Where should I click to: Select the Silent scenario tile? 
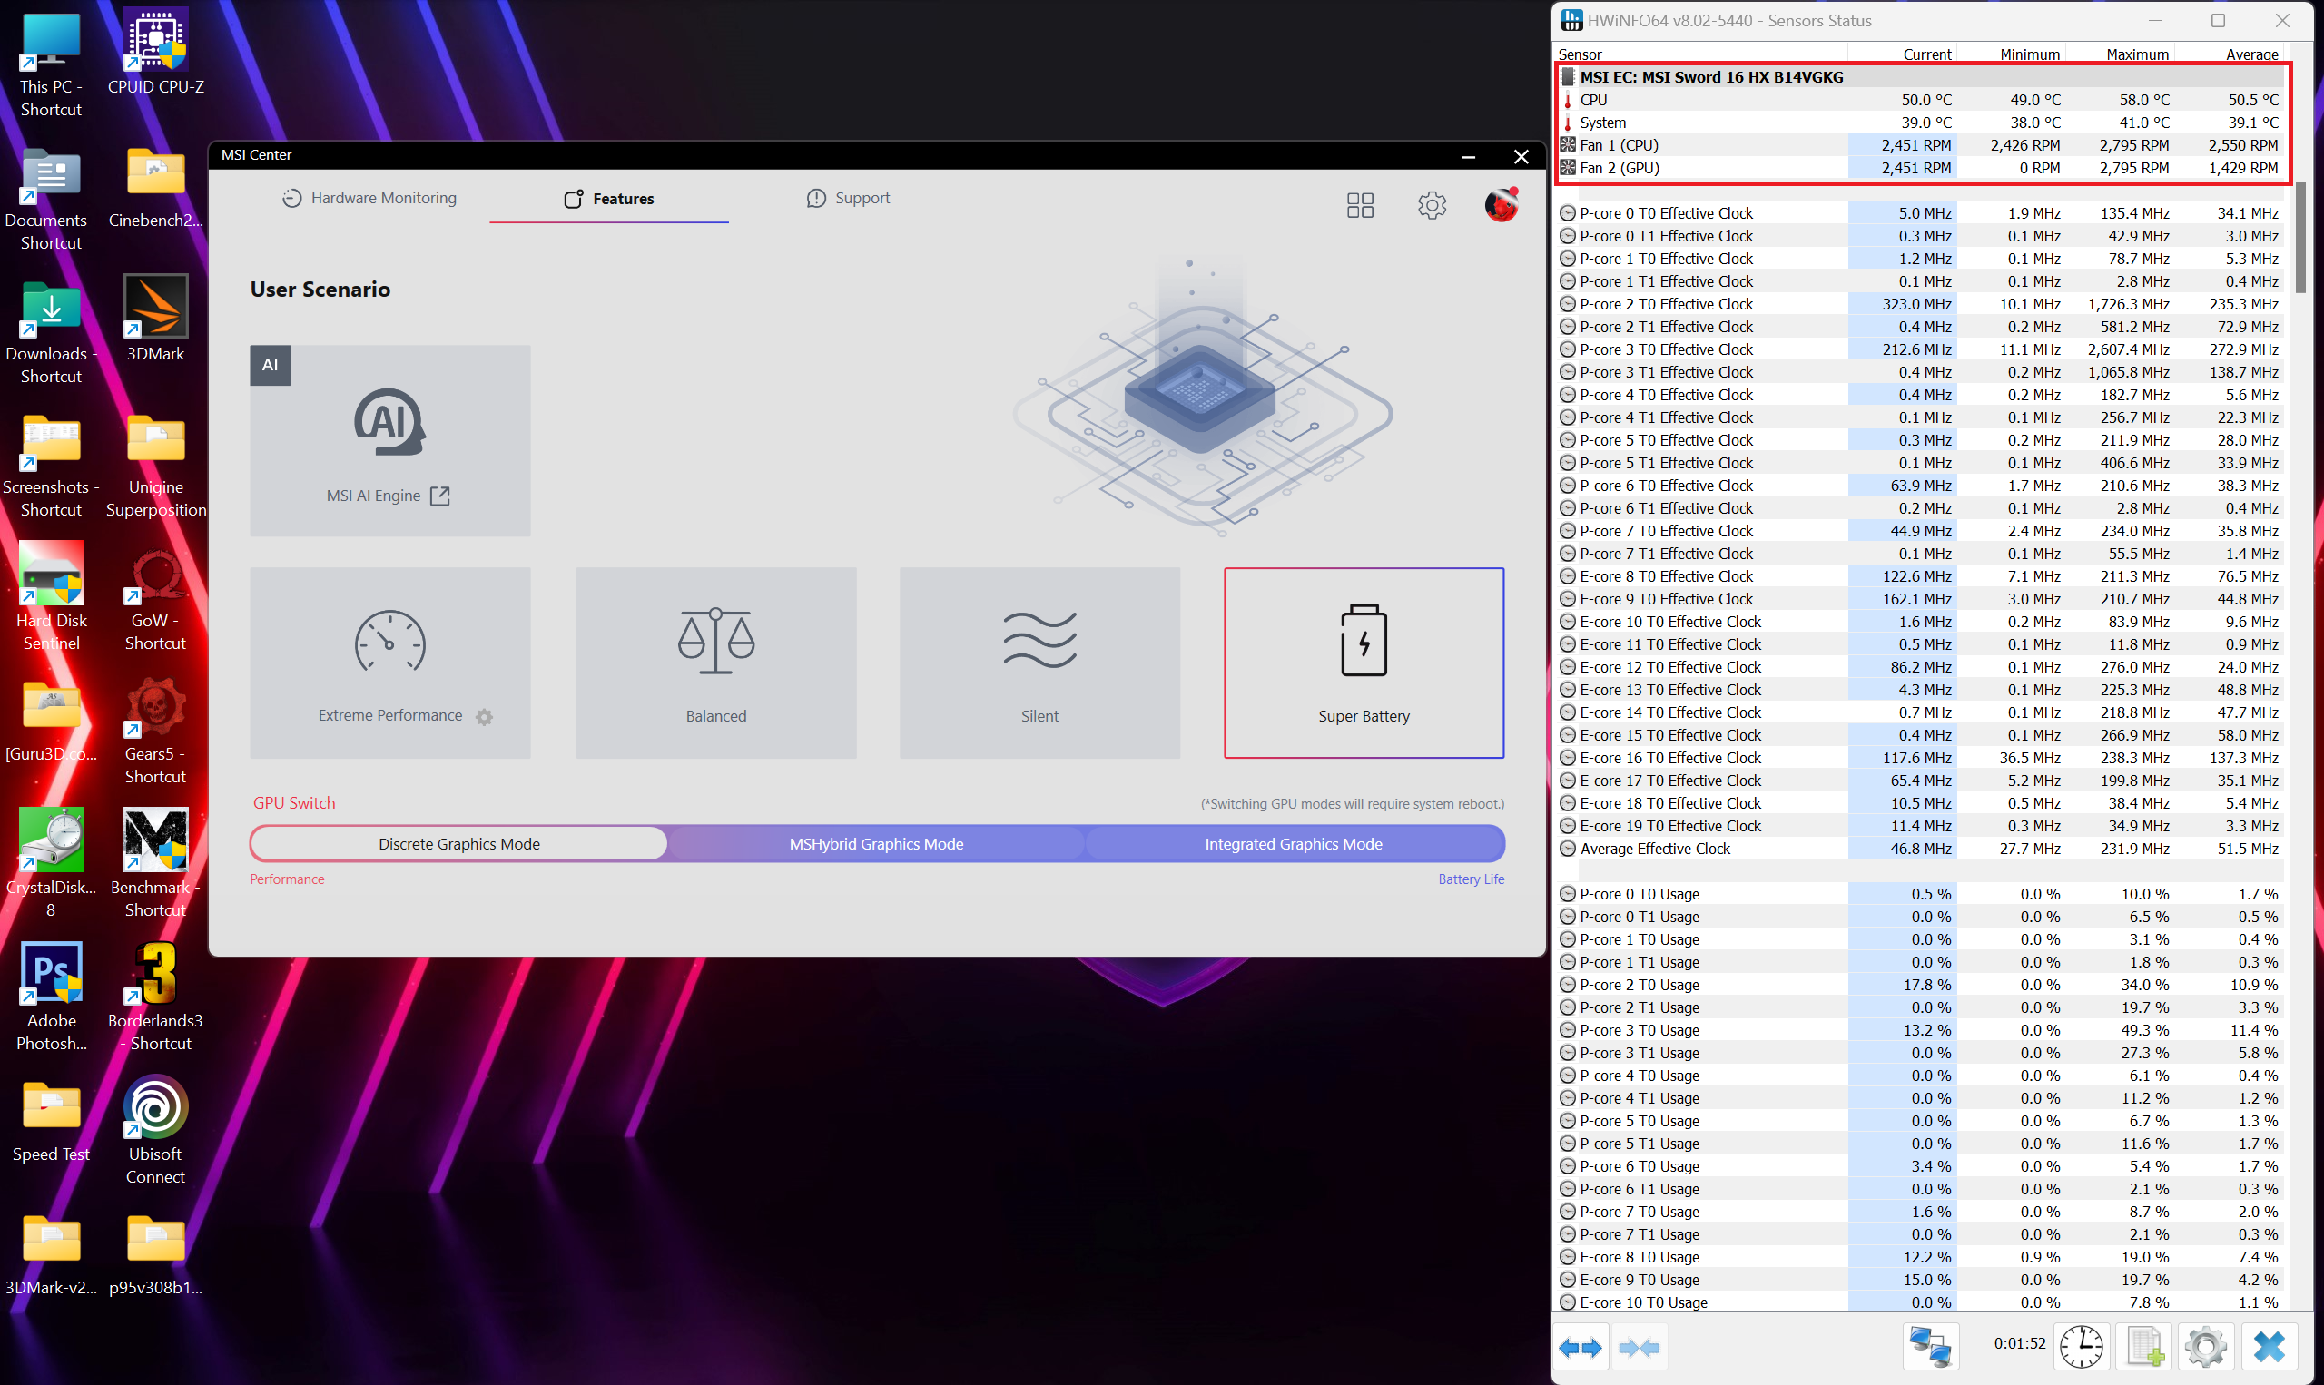coord(1039,663)
